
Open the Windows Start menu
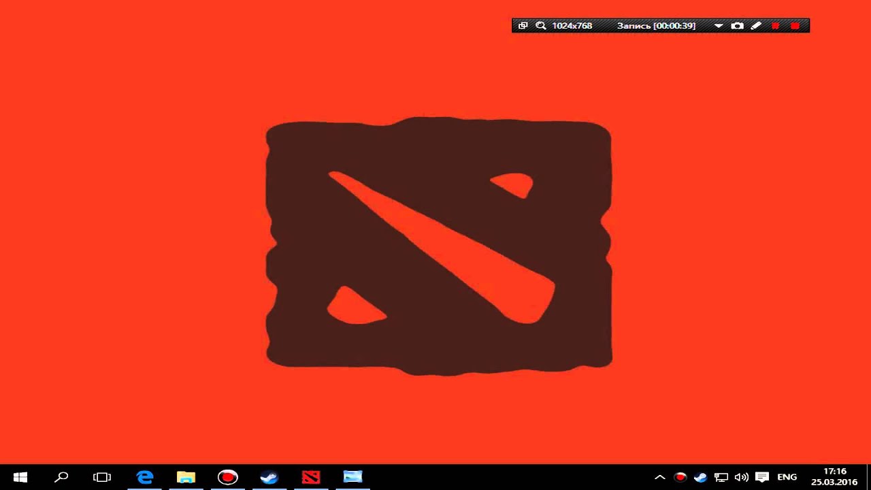[20, 477]
